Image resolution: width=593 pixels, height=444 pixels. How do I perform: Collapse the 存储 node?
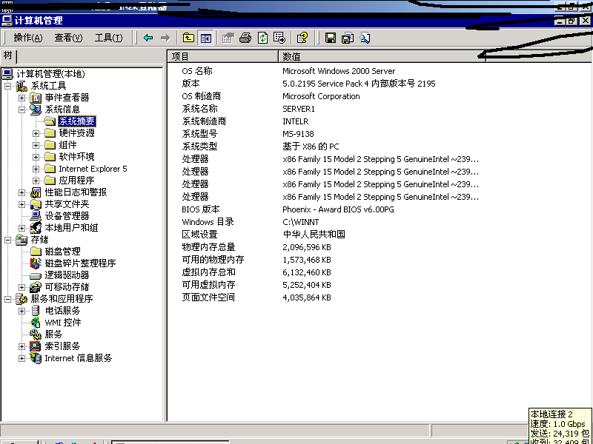click(7, 240)
